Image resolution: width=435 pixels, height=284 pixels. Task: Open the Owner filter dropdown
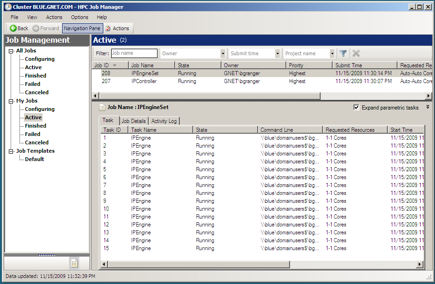tap(222, 54)
